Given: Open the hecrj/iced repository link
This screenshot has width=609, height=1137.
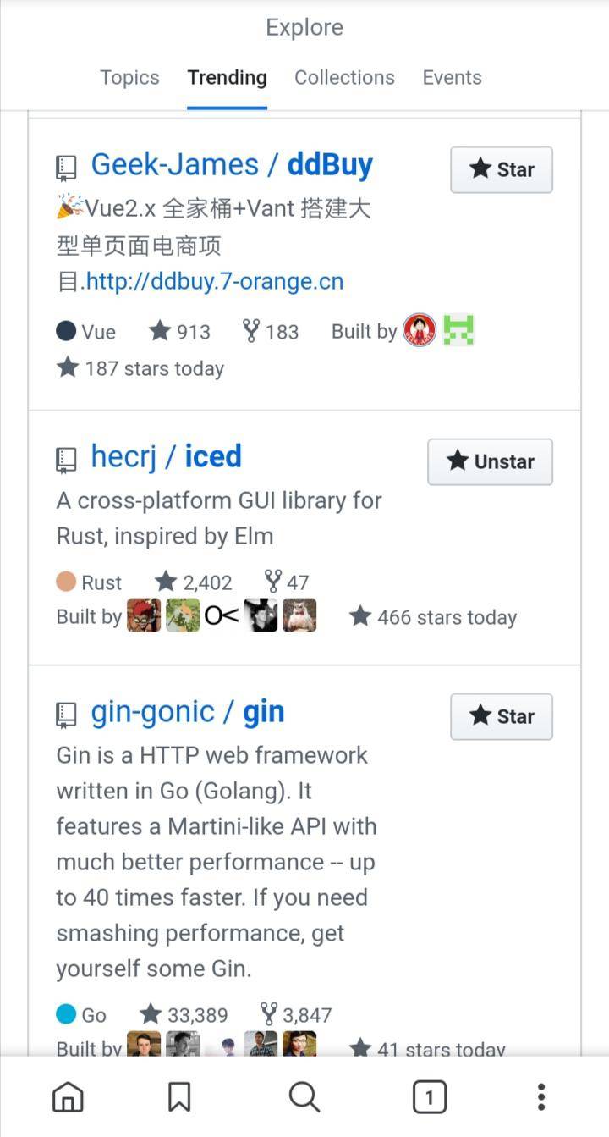Looking at the screenshot, I should pos(166,456).
